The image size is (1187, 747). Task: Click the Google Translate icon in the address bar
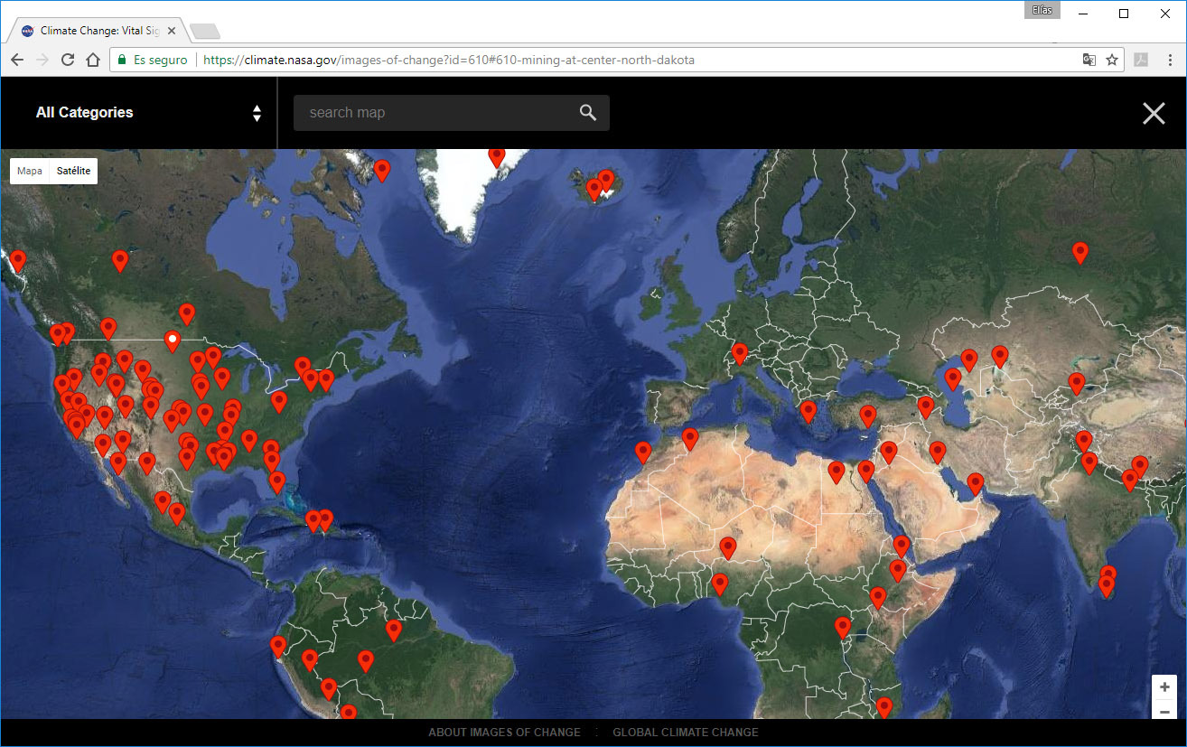(x=1089, y=59)
